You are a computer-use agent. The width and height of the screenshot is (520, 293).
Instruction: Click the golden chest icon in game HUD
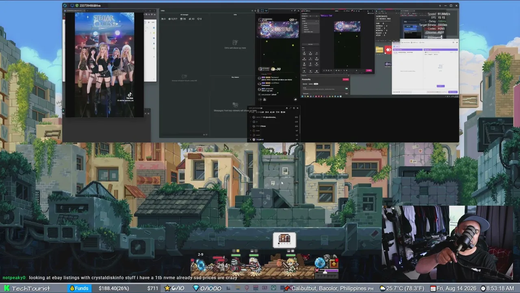point(334,263)
